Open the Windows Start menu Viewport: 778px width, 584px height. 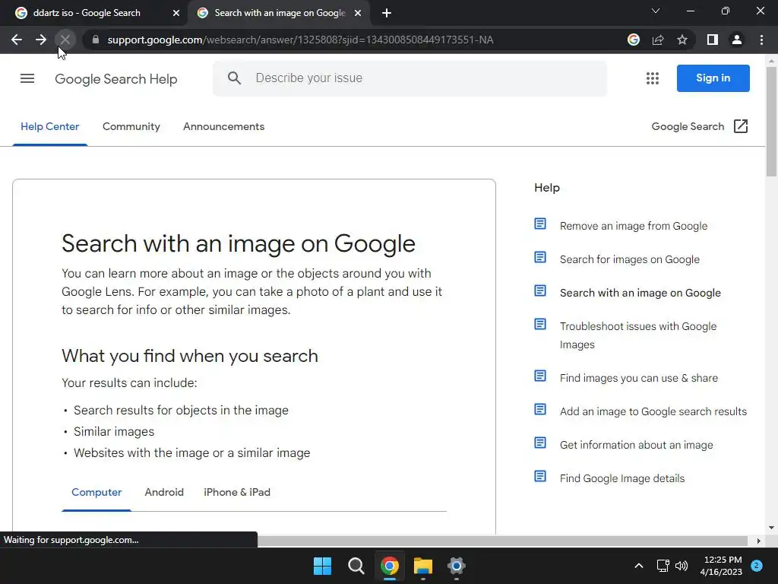[322, 566]
